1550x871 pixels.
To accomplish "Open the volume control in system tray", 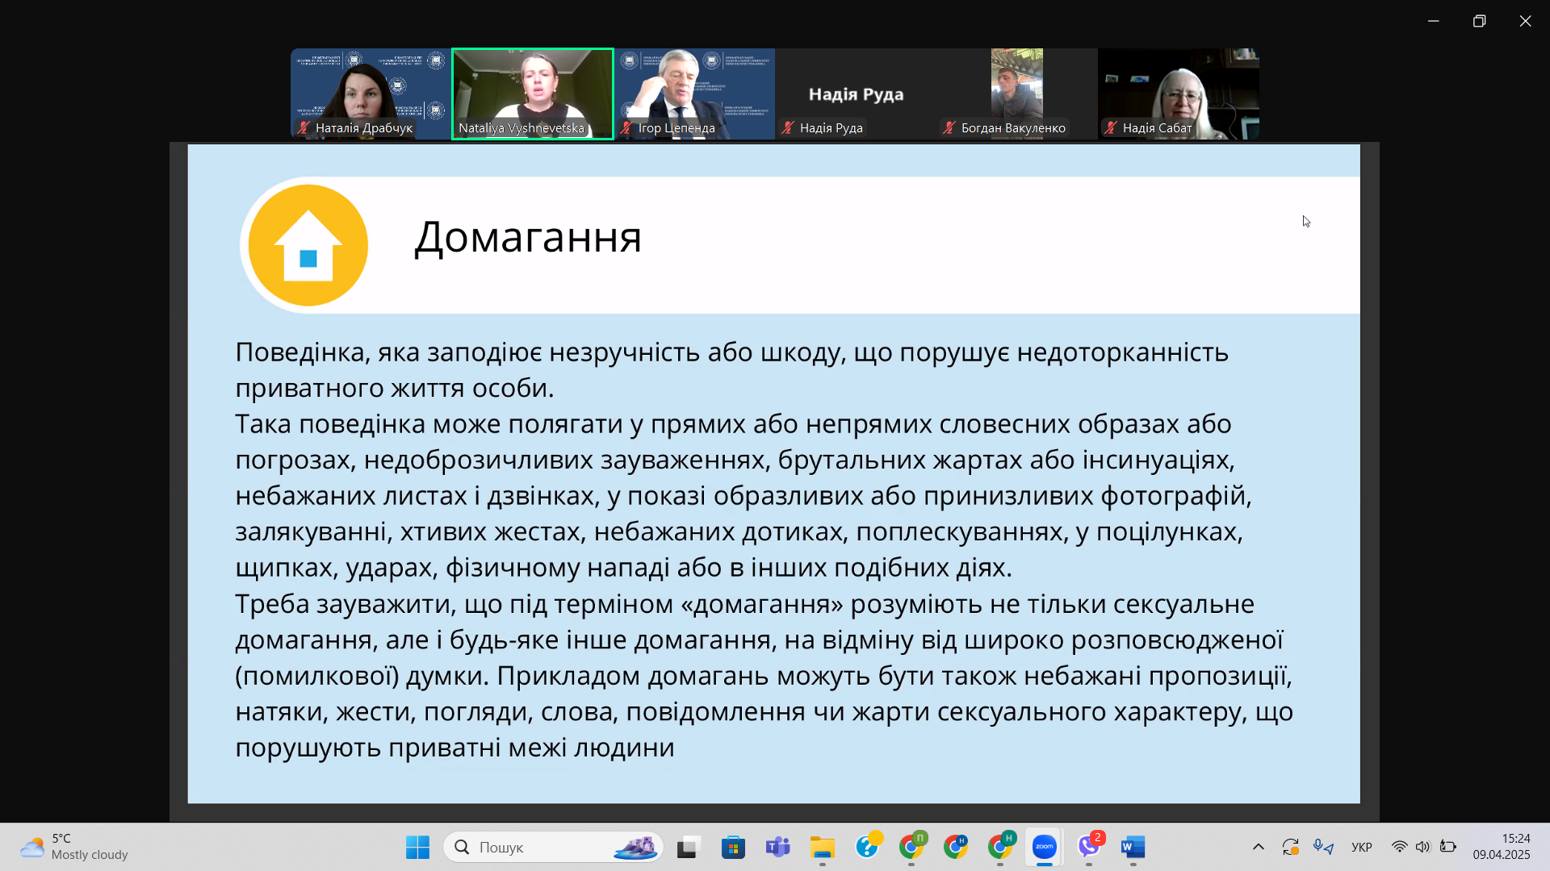I will click(1422, 847).
